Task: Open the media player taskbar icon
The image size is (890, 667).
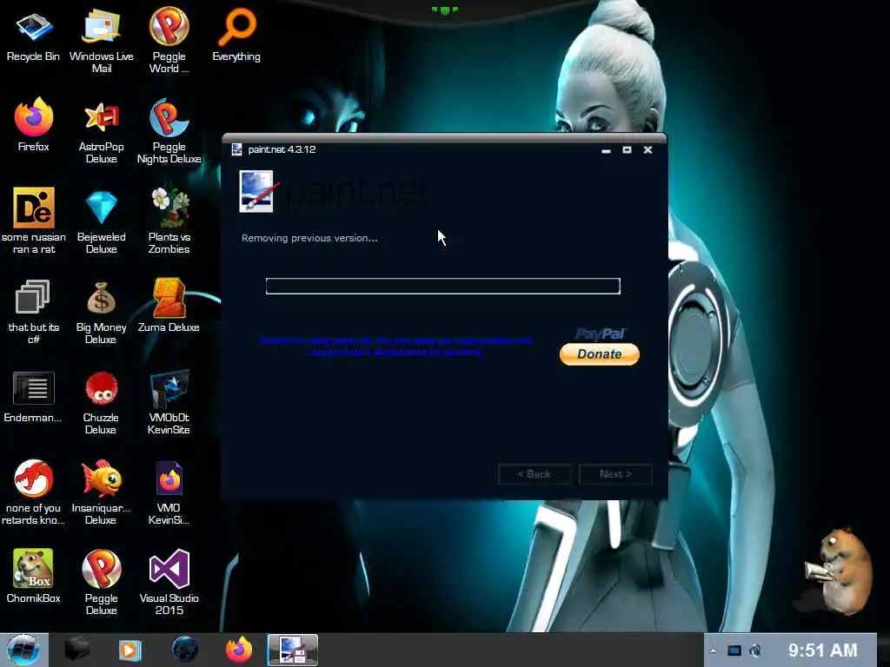Action: [130, 650]
